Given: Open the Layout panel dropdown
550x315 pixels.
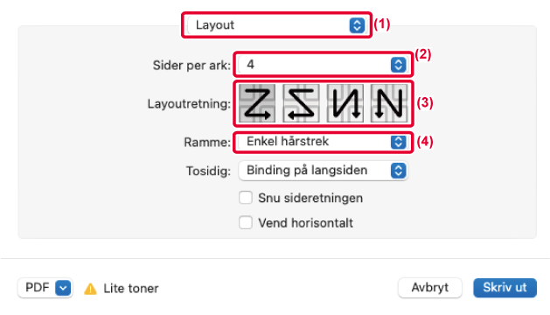Looking at the screenshot, I should [x=276, y=25].
